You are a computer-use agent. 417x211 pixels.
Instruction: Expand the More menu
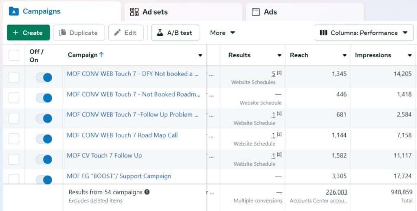pos(222,33)
